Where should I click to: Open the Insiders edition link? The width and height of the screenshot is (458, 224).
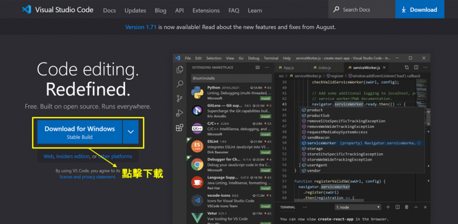click(73, 156)
